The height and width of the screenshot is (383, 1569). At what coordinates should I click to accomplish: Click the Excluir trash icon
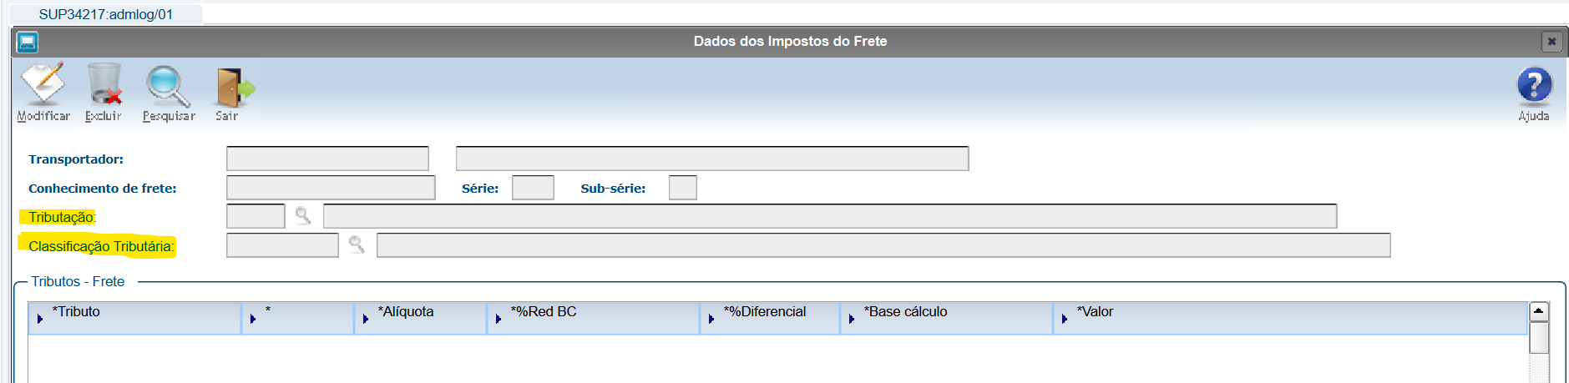(104, 85)
